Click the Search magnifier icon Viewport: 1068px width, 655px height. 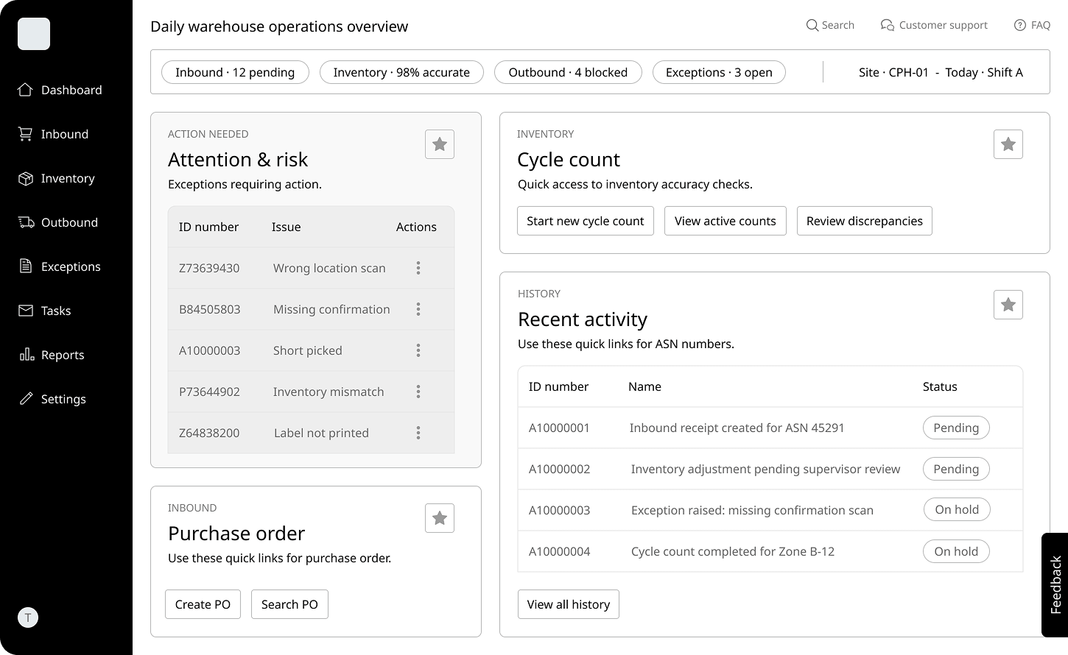(812, 25)
